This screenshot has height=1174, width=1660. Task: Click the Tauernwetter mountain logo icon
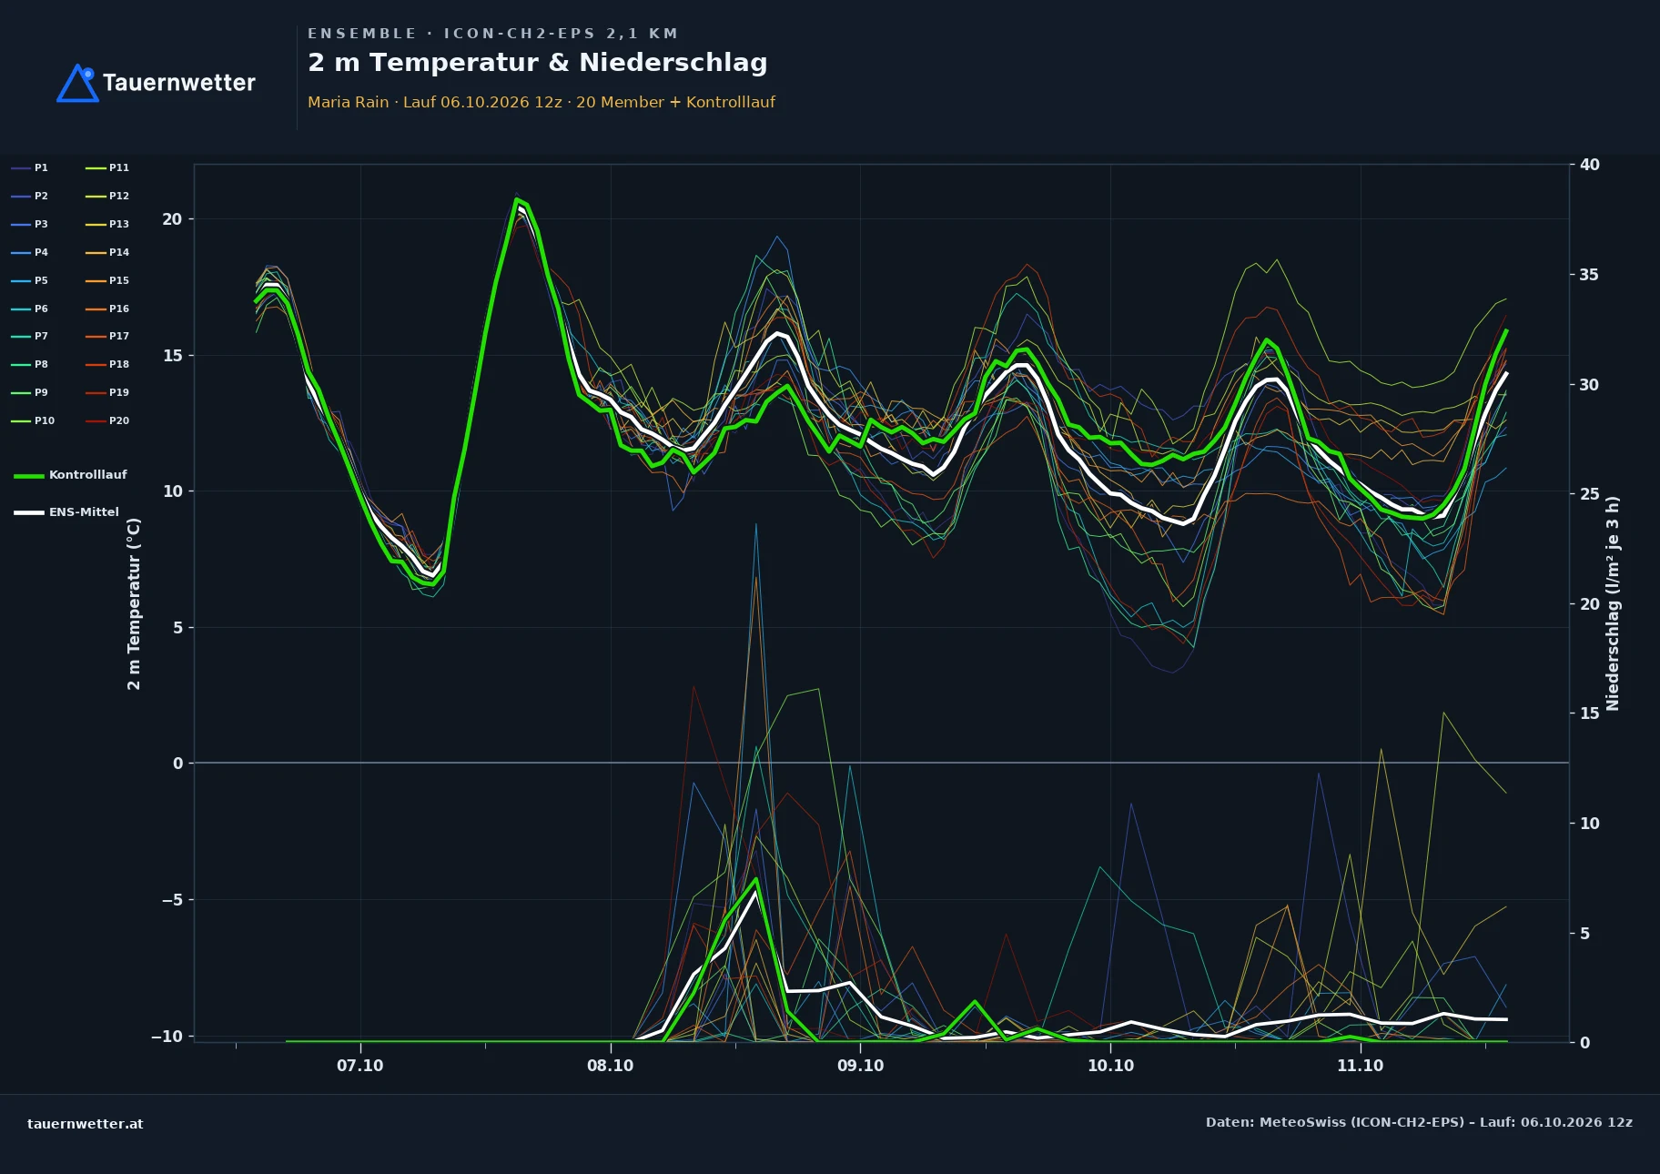coord(77,83)
